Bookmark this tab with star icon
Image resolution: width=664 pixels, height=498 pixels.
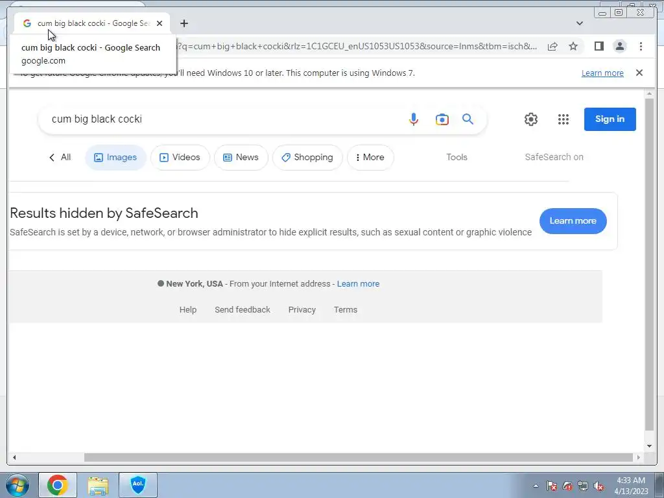[x=573, y=46]
